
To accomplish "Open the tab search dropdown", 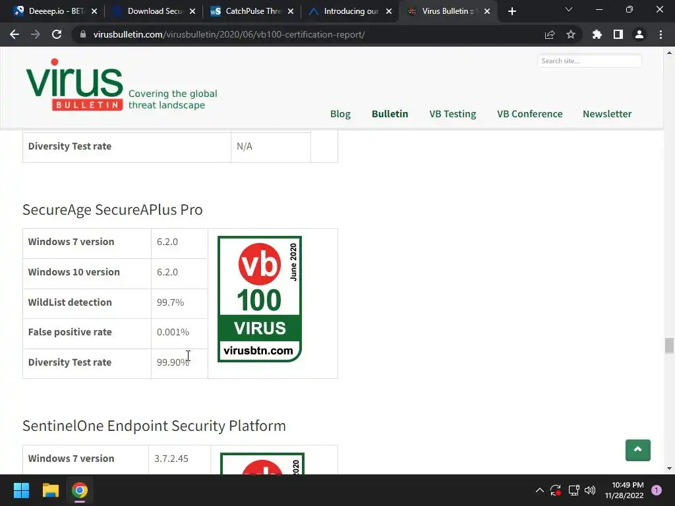I will [569, 9].
